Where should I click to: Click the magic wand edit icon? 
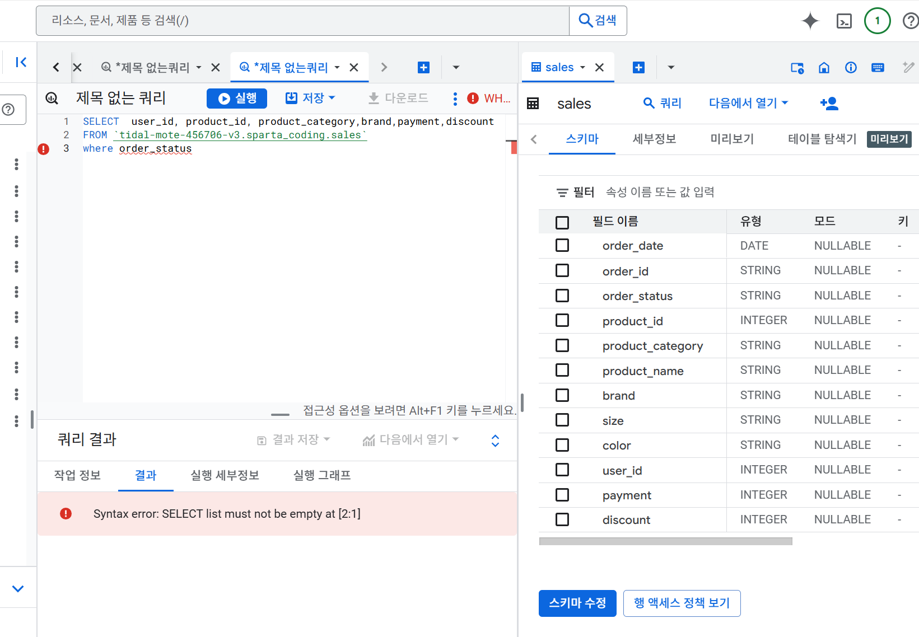908,68
